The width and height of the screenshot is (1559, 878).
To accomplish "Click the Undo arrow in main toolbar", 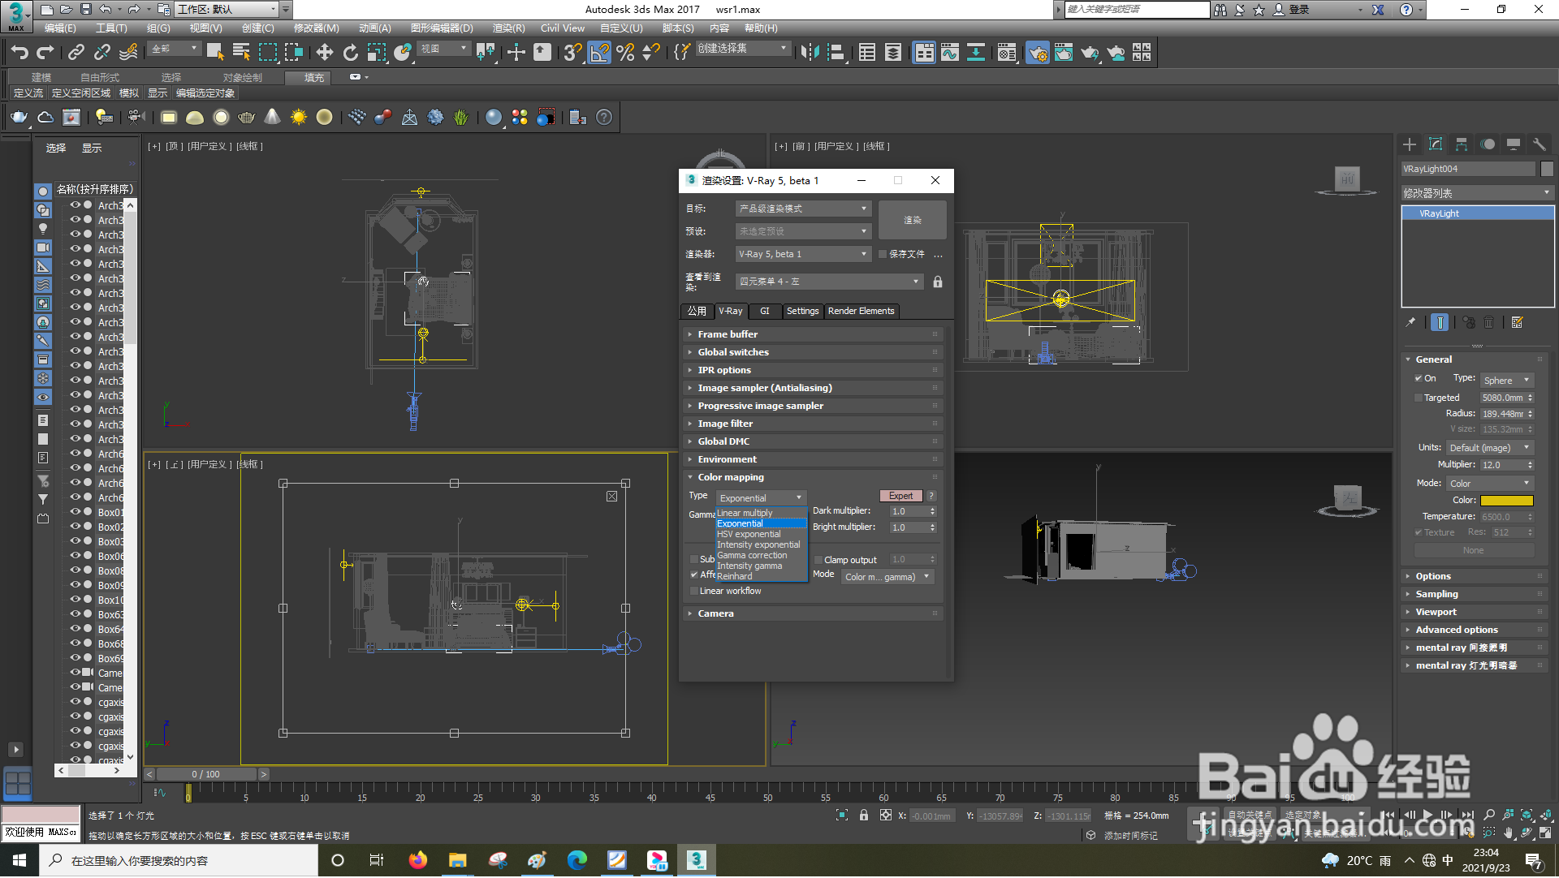I will (19, 53).
